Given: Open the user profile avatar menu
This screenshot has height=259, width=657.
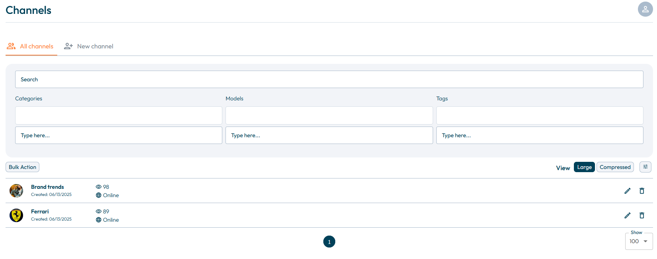Looking at the screenshot, I should [x=645, y=9].
